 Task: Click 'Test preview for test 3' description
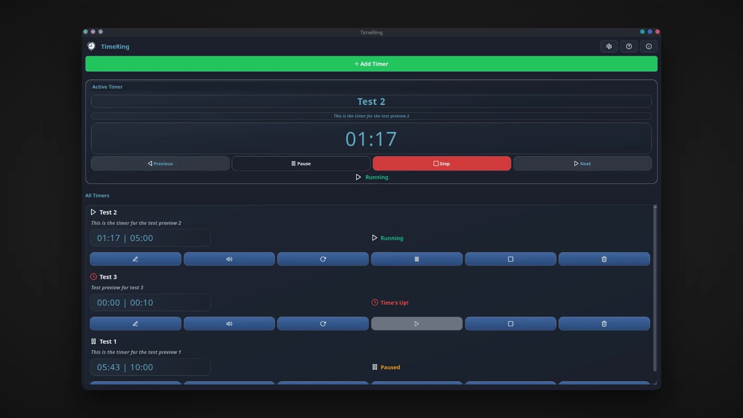[117, 287]
